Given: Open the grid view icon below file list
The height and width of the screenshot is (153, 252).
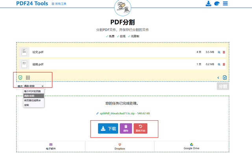Looking at the screenshot, I should 28,78.
